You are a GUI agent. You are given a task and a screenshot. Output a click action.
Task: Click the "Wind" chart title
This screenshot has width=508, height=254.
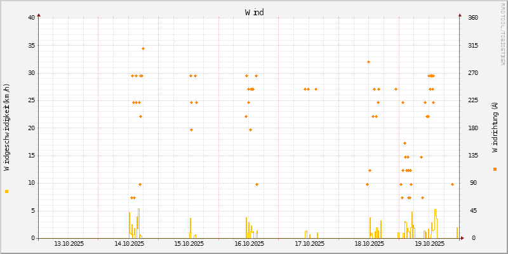[254, 12]
